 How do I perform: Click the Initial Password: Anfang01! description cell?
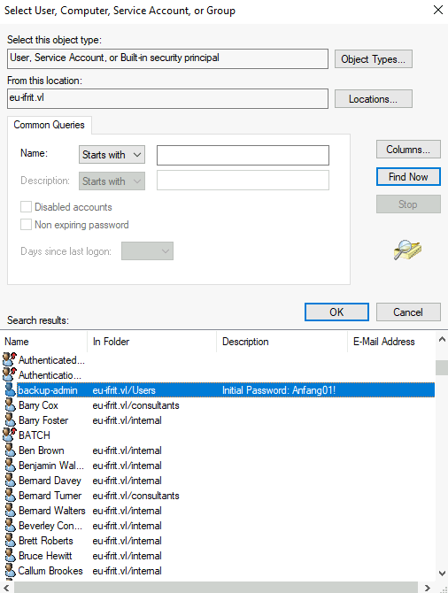(279, 390)
